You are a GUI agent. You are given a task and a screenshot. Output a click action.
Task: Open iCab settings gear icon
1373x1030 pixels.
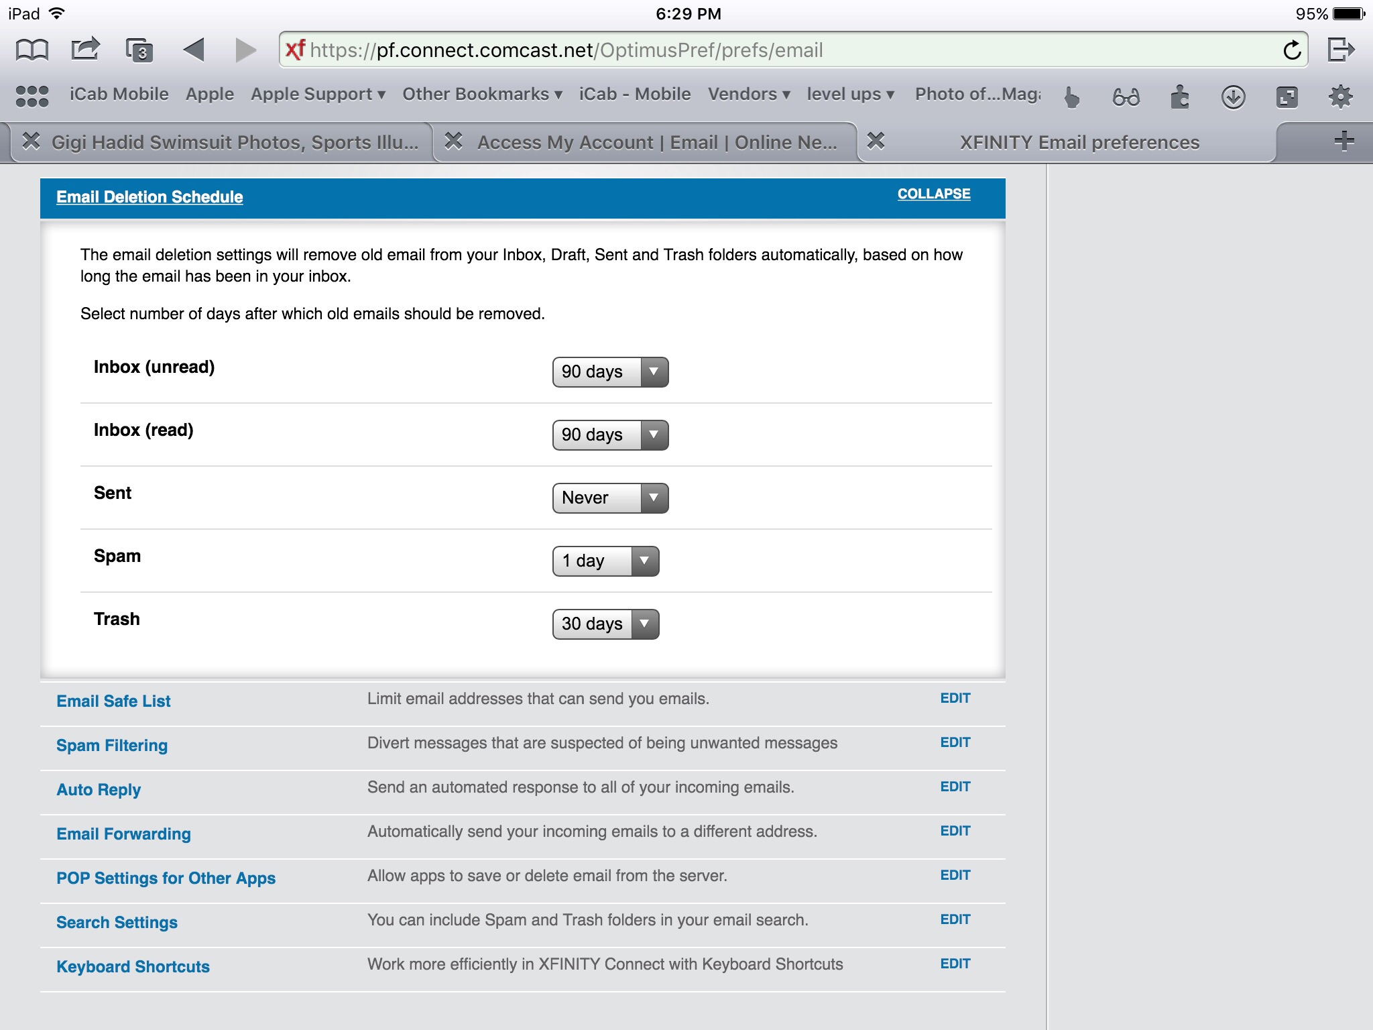(1340, 97)
